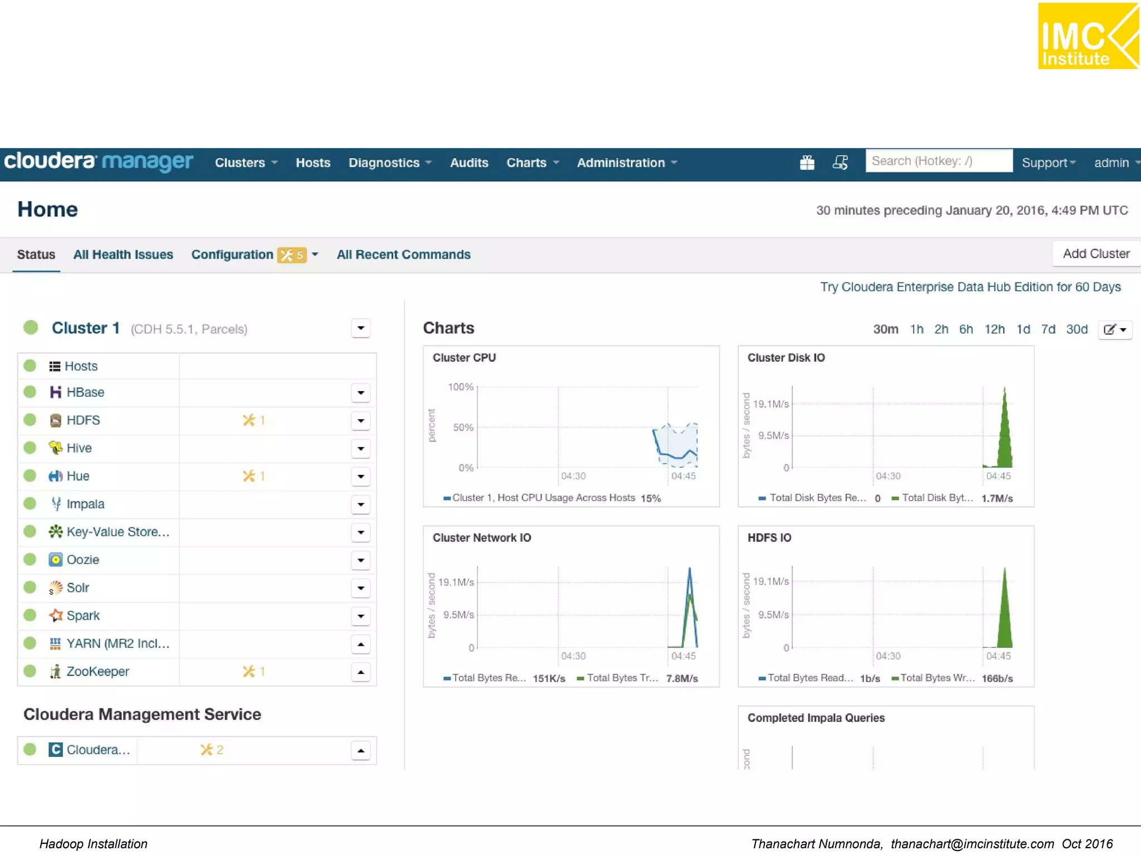Screen dimensions: 1141x856
Task: Click the search input field
Action: pos(939,161)
